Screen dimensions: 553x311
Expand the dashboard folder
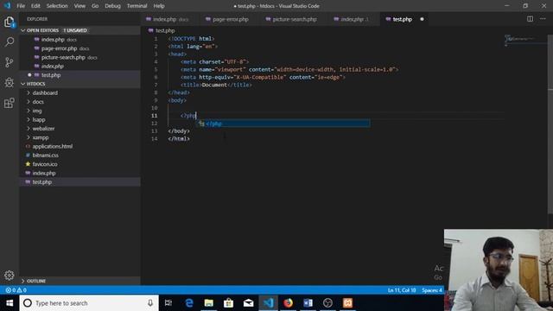click(x=45, y=92)
